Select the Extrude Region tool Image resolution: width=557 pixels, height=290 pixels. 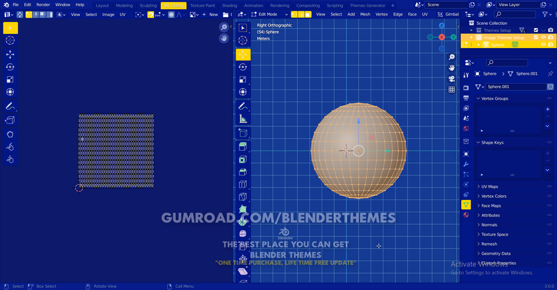click(243, 147)
